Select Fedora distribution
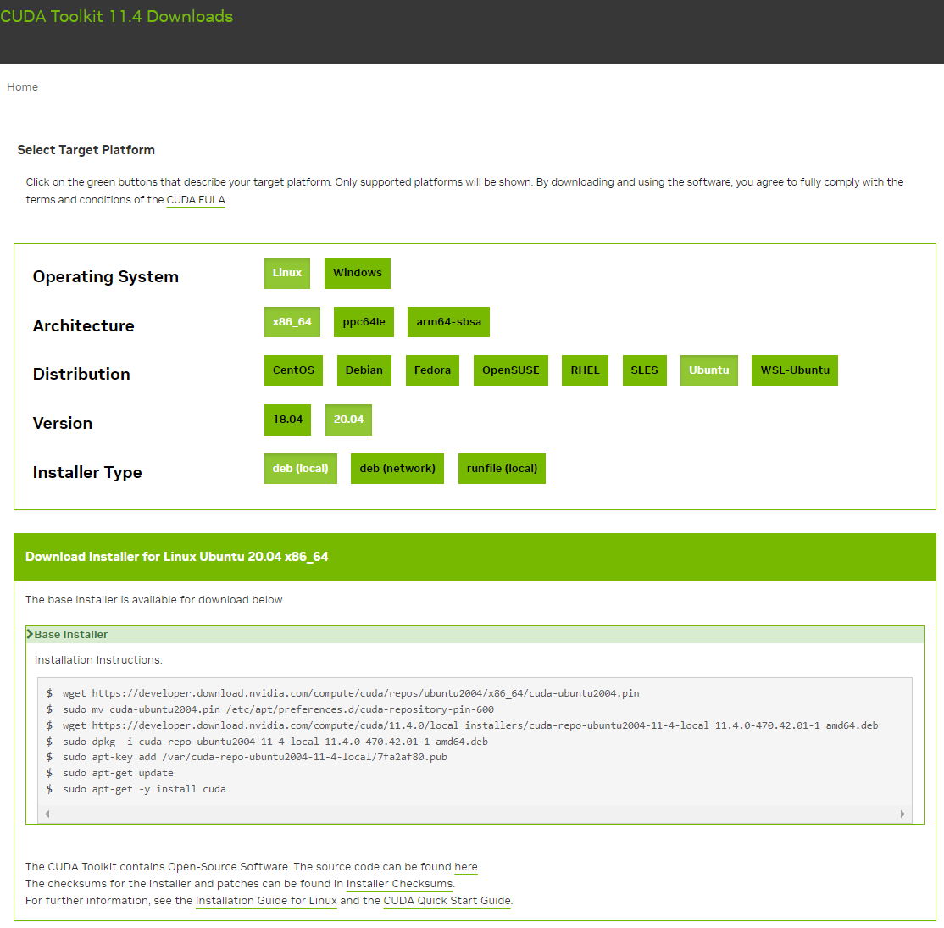 [x=432, y=370]
